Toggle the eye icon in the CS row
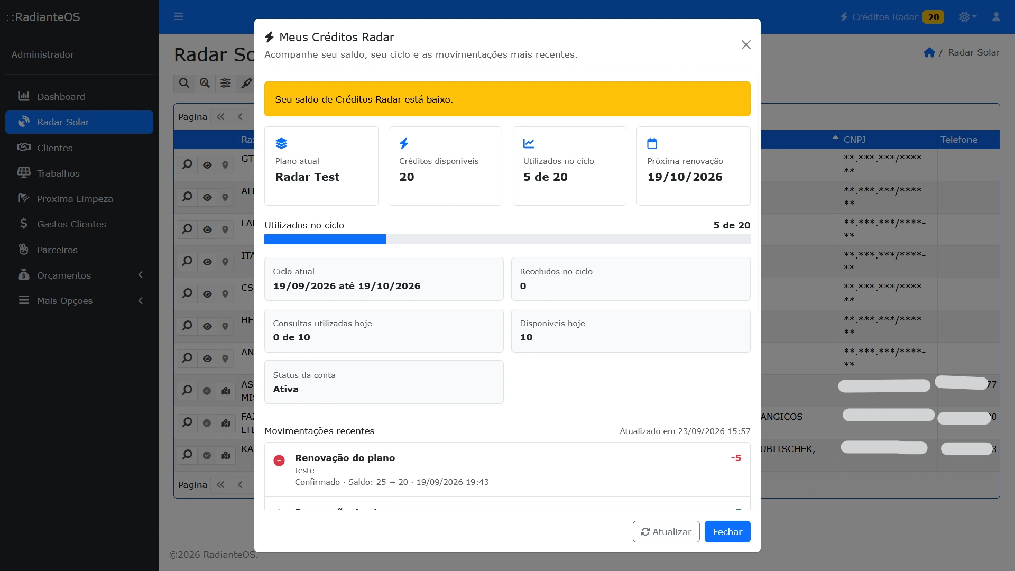This screenshot has width=1015, height=571. coord(207,294)
